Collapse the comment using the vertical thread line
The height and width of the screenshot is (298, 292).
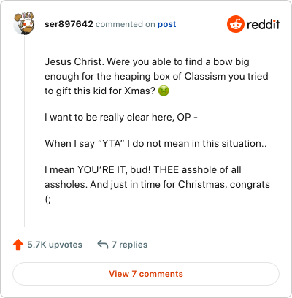[x=24, y=131]
